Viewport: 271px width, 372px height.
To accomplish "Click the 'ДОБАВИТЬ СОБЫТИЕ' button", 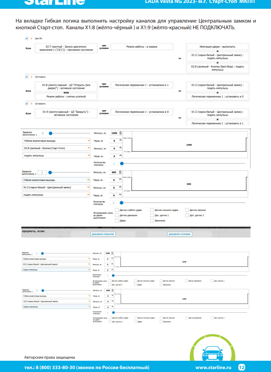I will (103, 234).
